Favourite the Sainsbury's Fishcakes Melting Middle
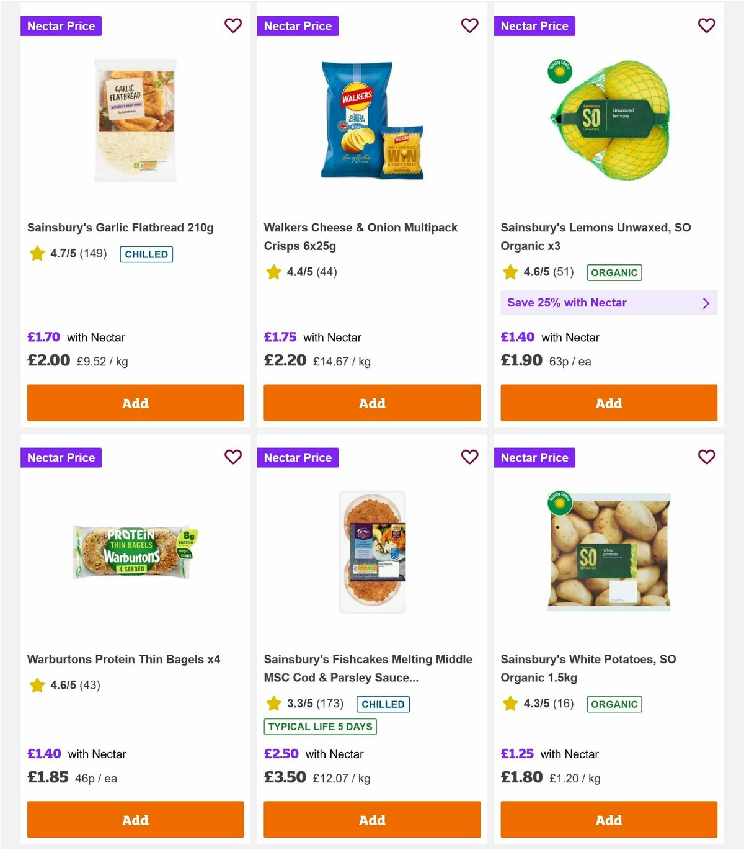The image size is (744, 850). pos(469,457)
